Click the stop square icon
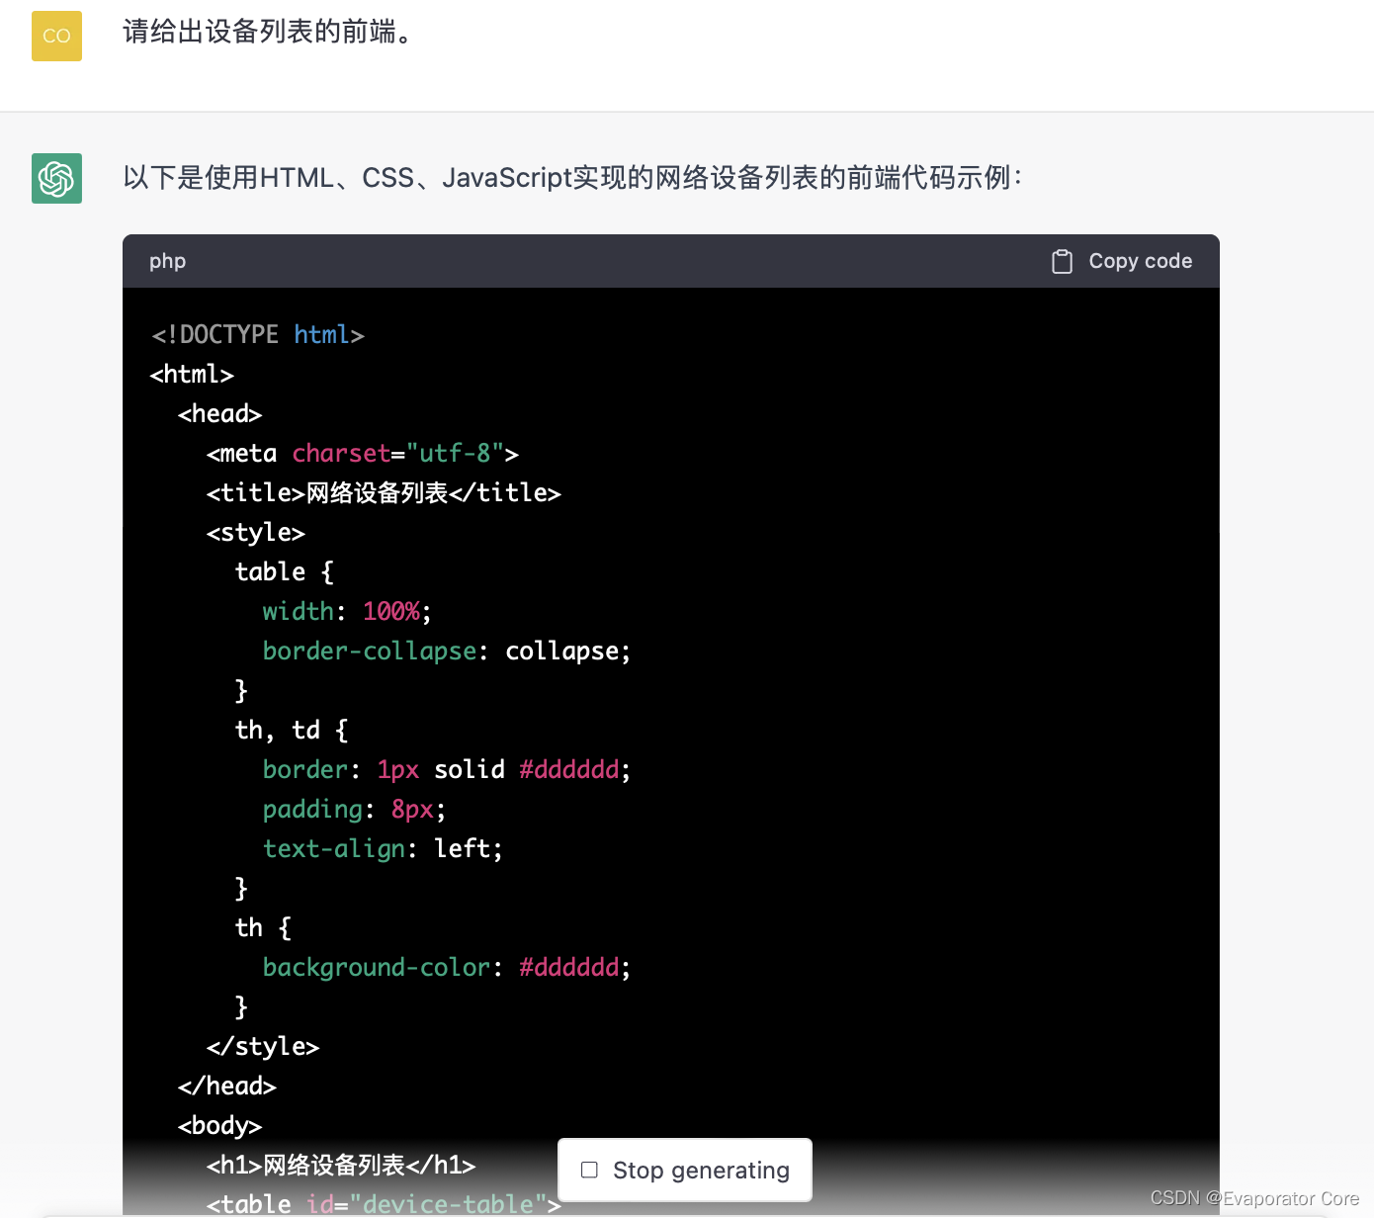This screenshot has width=1374, height=1218. pyautogui.click(x=590, y=1171)
